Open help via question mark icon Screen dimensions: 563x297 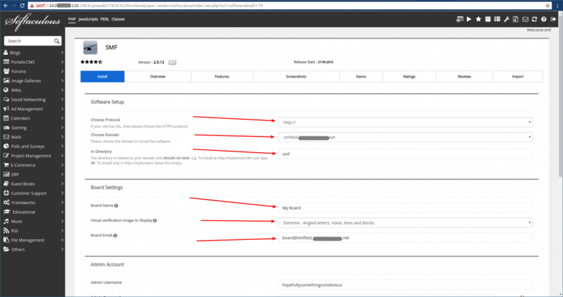[x=544, y=19]
